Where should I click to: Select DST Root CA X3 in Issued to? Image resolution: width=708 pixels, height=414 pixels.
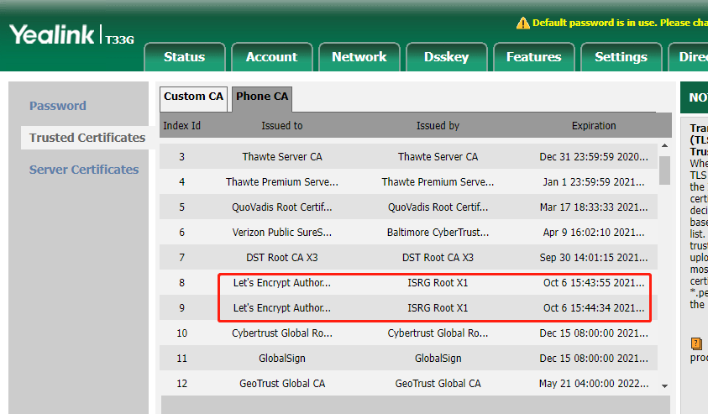click(x=282, y=258)
